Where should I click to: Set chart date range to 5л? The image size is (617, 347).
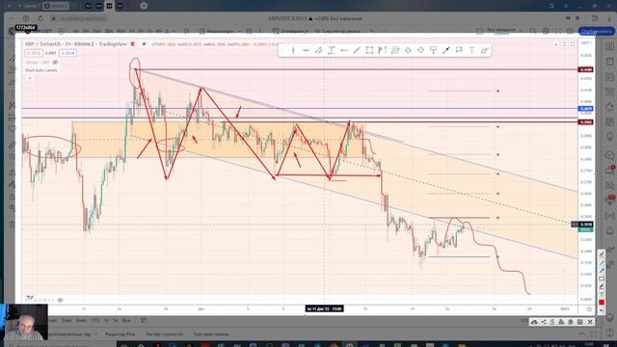[x=116, y=321]
